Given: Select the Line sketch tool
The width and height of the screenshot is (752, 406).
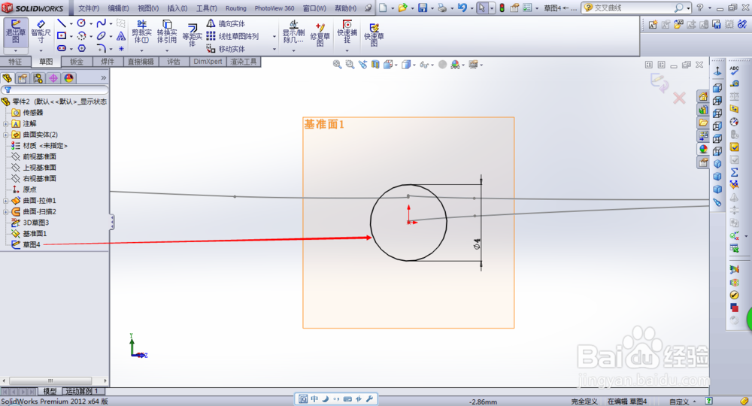Looking at the screenshot, I should [x=62, y=23].
